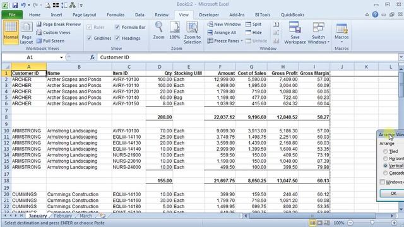The width and height of the screenshot is (404, 227).
Task: Click zoom in plus button in status bar
Action: tap(394, 223)
